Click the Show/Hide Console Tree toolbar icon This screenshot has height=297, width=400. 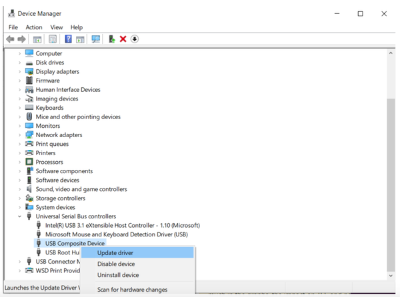click(37, 39)
